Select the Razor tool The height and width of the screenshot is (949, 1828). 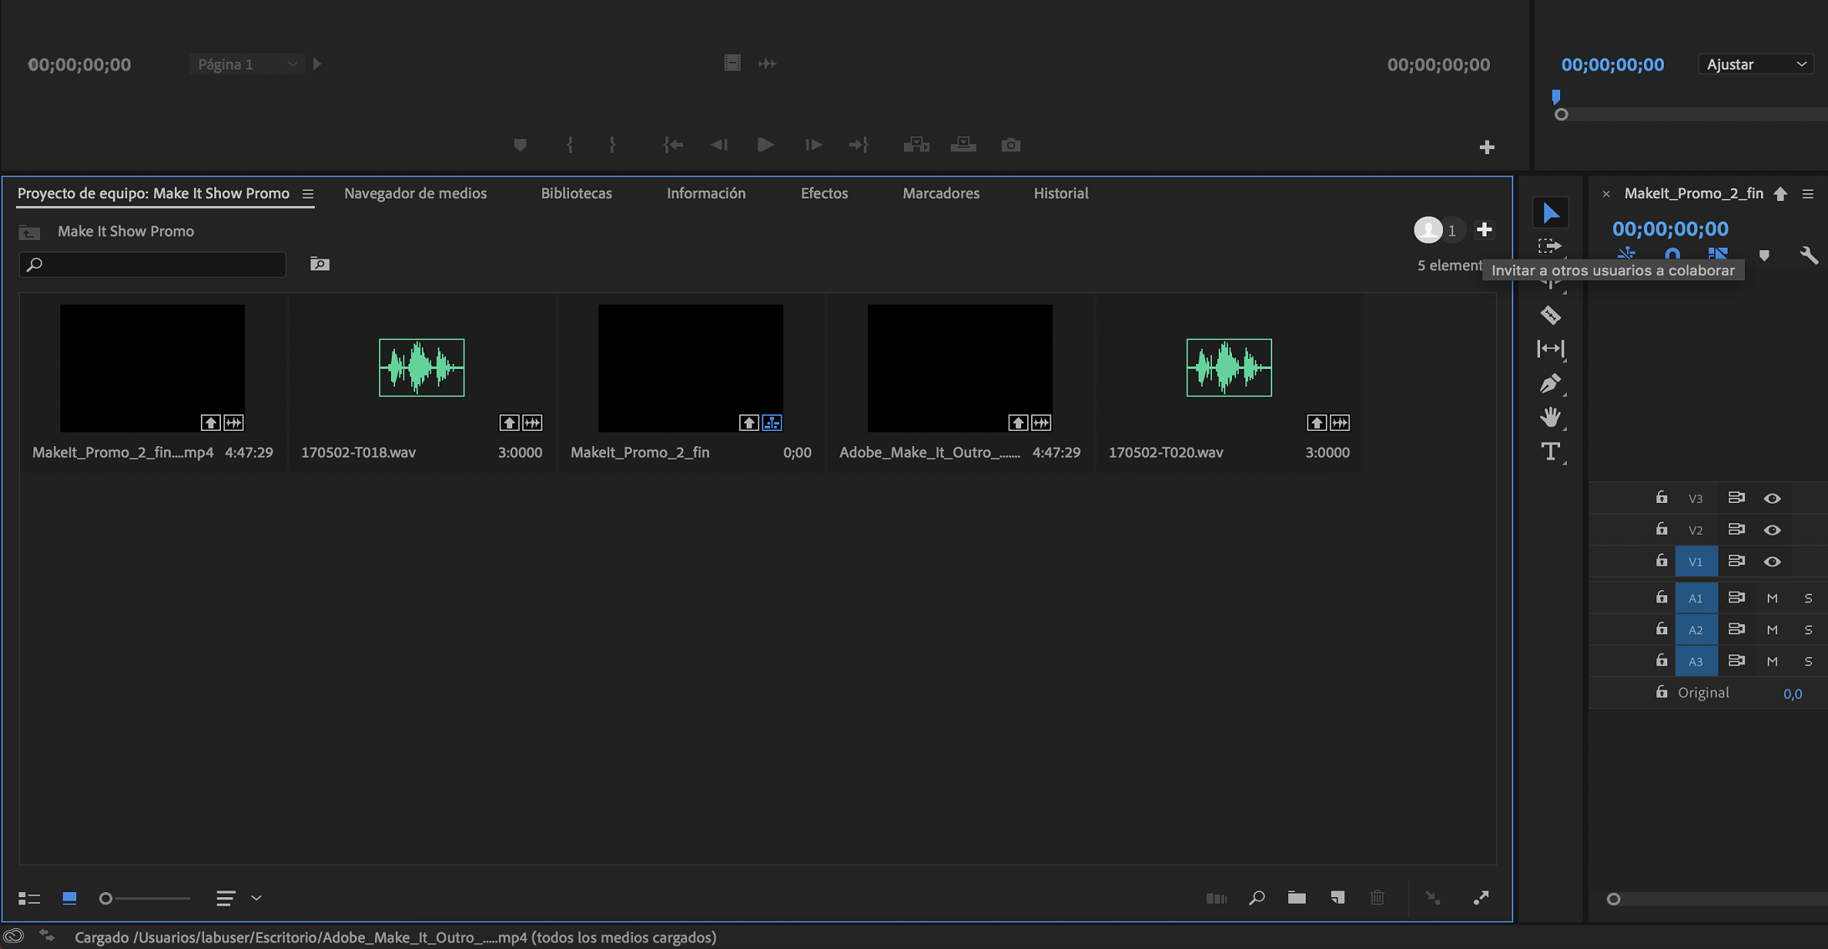point(1550,315)
